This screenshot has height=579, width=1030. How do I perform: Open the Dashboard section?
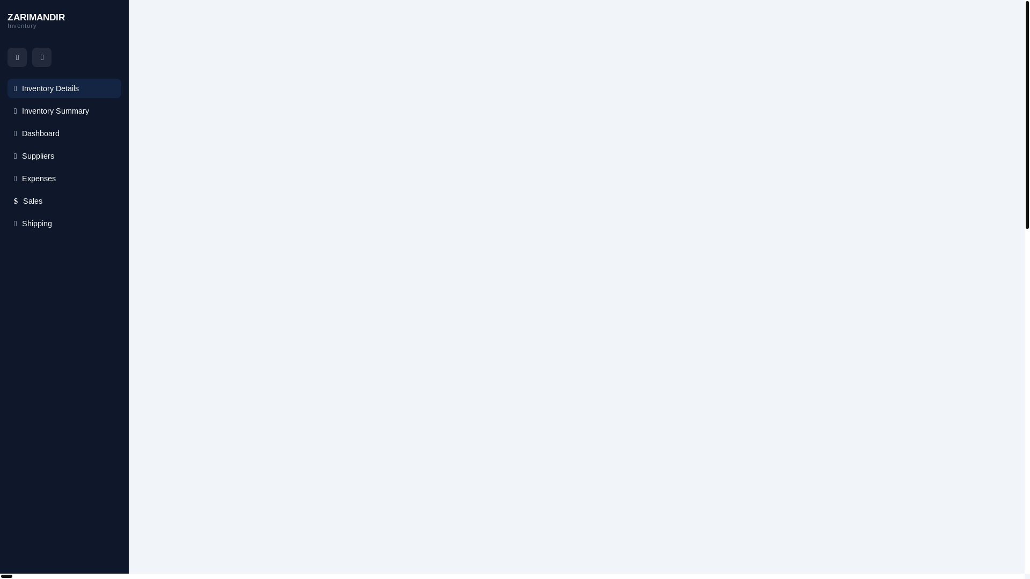tap(64, 133)
